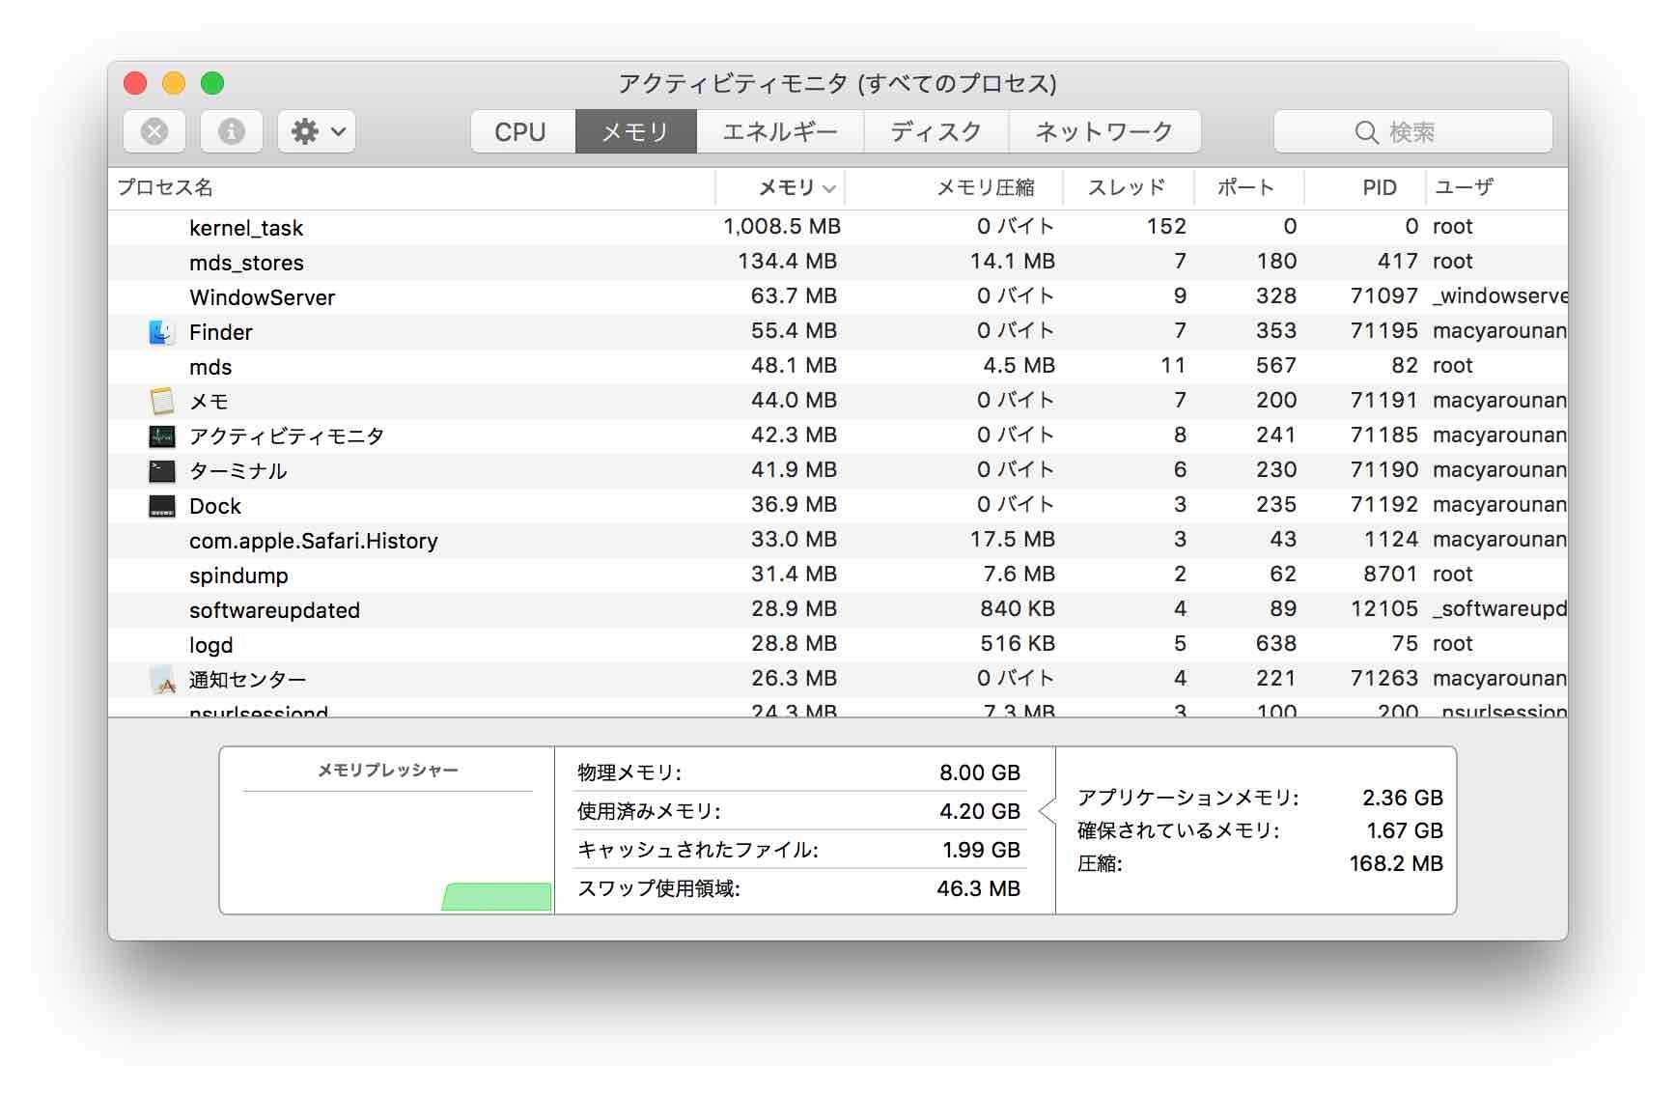Sort by メモリ圧縮 column header
Viewport: 1676px width, 1095px height.
[954, 187]
